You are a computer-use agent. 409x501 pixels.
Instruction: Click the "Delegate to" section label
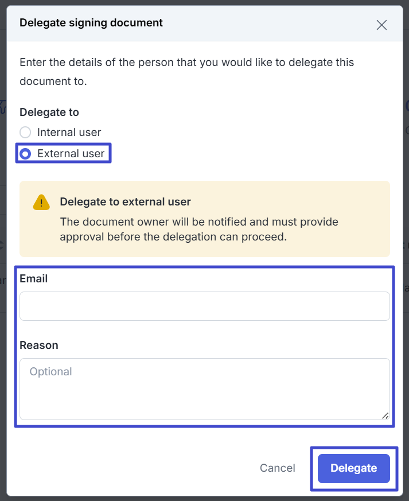pyautogui.click(x=49, y=112)
